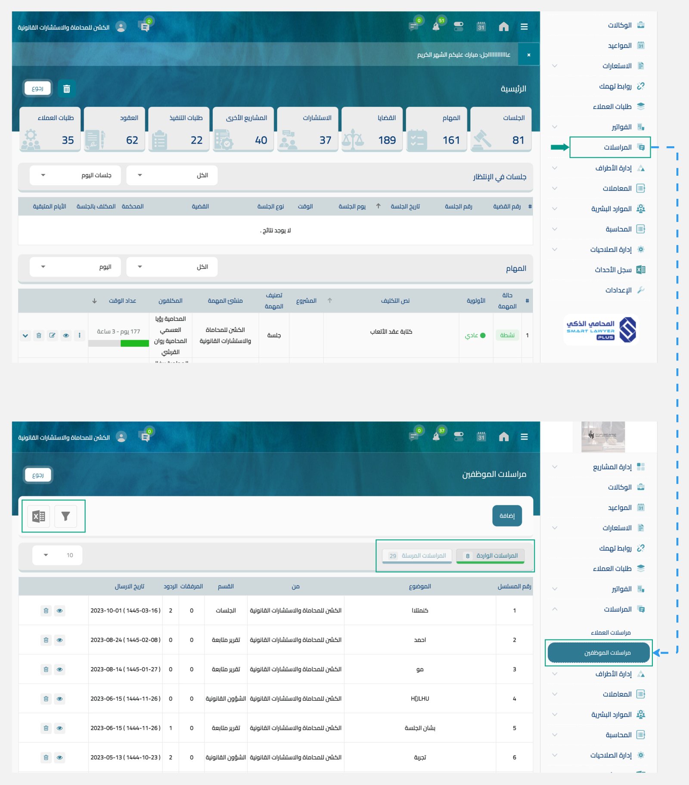The height and width of the screenshot is (785, 689).
Task: Click رجوع button on dashboard page
Action: click(37, 88)
